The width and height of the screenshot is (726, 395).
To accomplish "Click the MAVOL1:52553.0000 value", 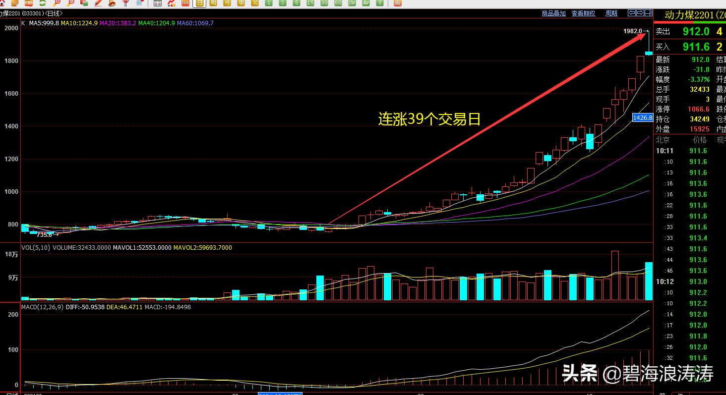I will coord(142,248).
